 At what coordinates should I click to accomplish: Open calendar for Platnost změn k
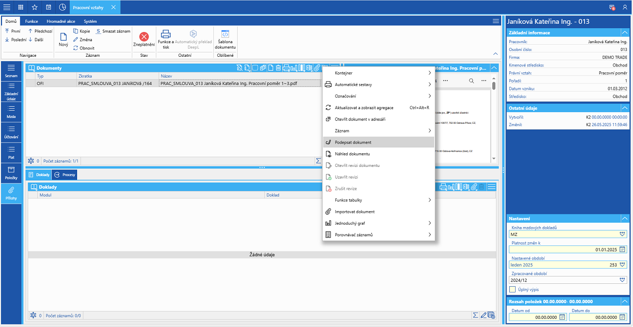(622, 249)
